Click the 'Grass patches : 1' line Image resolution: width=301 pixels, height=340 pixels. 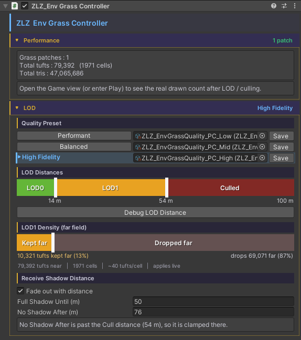44,58
